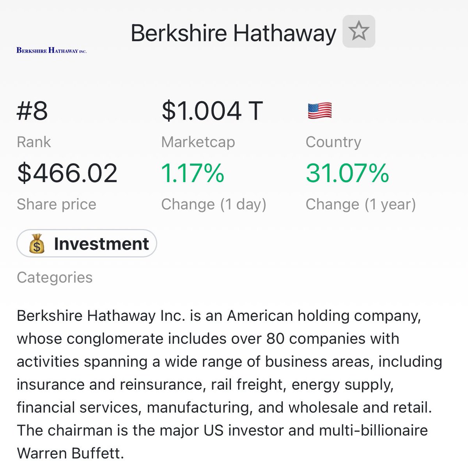
Task: Click the money bag emoji icon
Action: click(x=37, y=244)
